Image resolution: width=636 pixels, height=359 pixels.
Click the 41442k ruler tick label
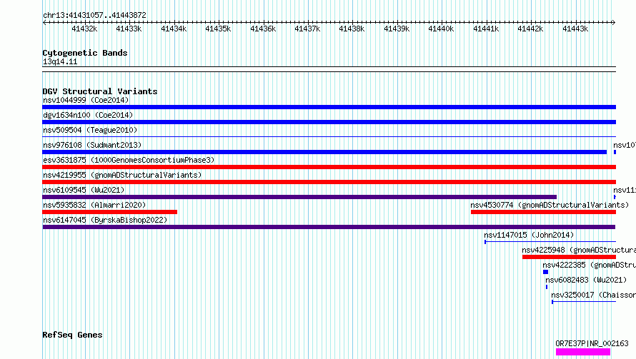coord(530,29)
